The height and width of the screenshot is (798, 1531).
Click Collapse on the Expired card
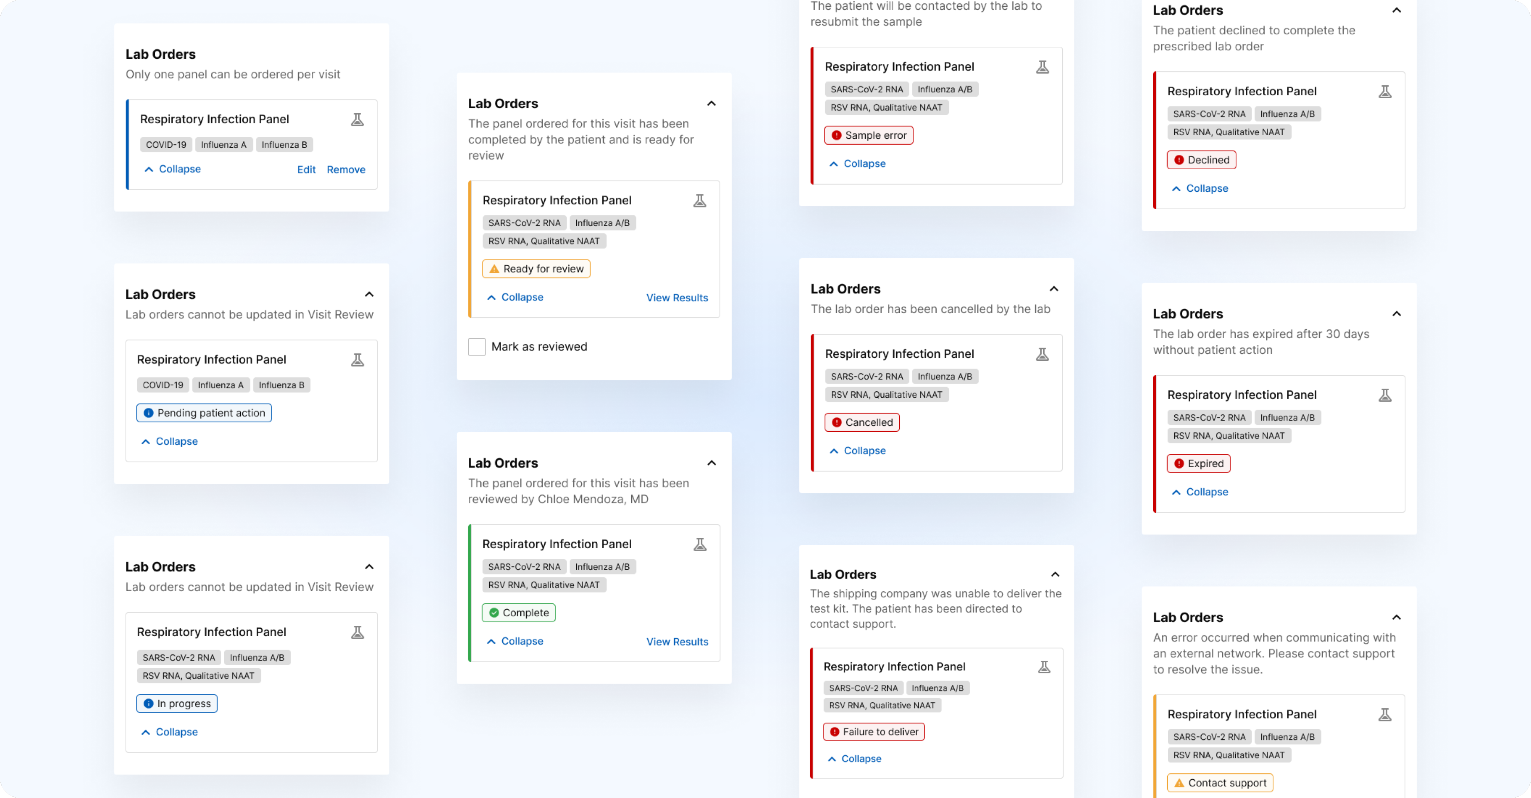1199,492
